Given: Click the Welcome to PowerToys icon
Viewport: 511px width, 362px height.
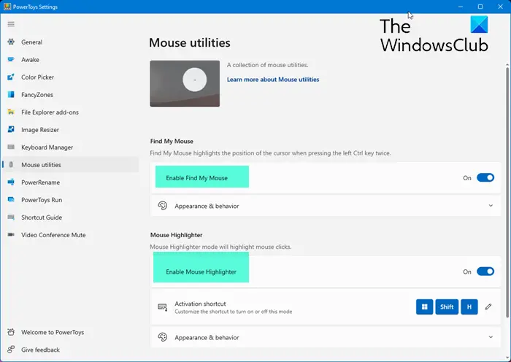Looking at the screenshot, I should pyautogui.click(x=11, y=332).
